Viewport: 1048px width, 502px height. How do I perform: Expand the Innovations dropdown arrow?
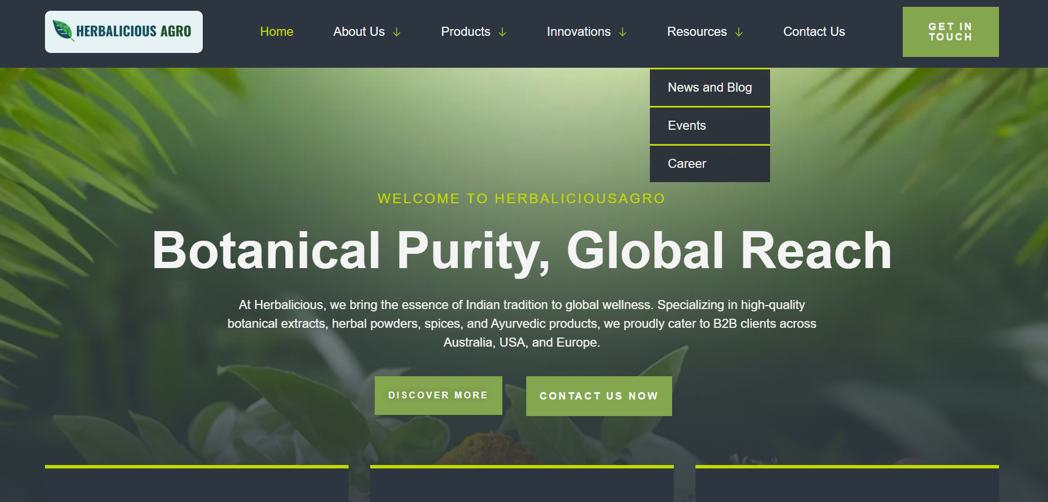click(x=623, y=32)
